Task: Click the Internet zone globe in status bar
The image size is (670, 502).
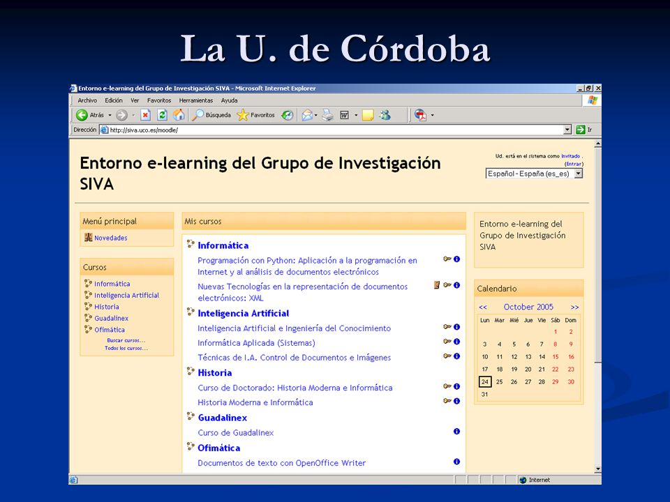Action: (523, 480)
